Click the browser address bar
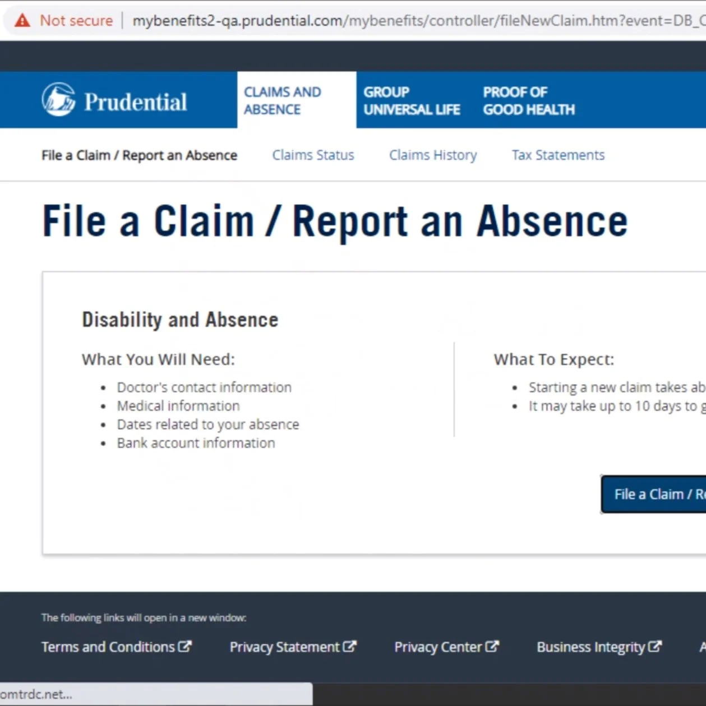The height and width of the screenshot is (706, 706). pyautogui.click(x=393, y=20)
